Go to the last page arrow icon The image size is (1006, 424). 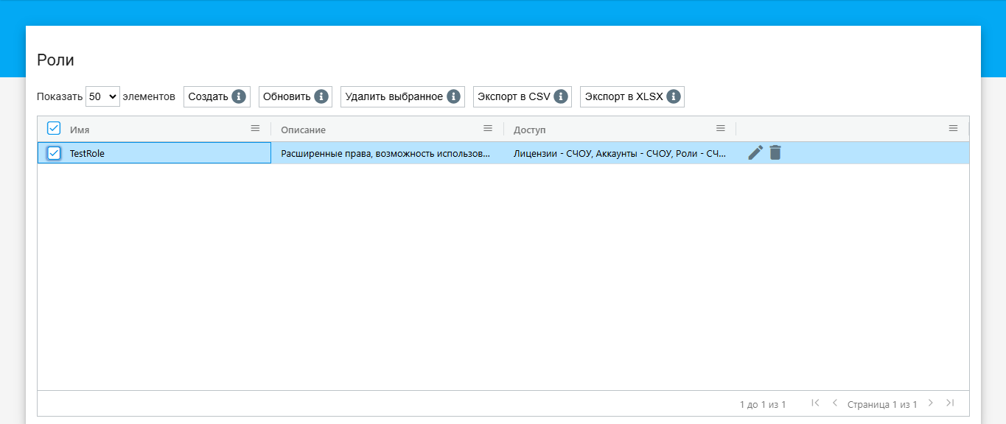pyautogui.click(x=950, y=403)
